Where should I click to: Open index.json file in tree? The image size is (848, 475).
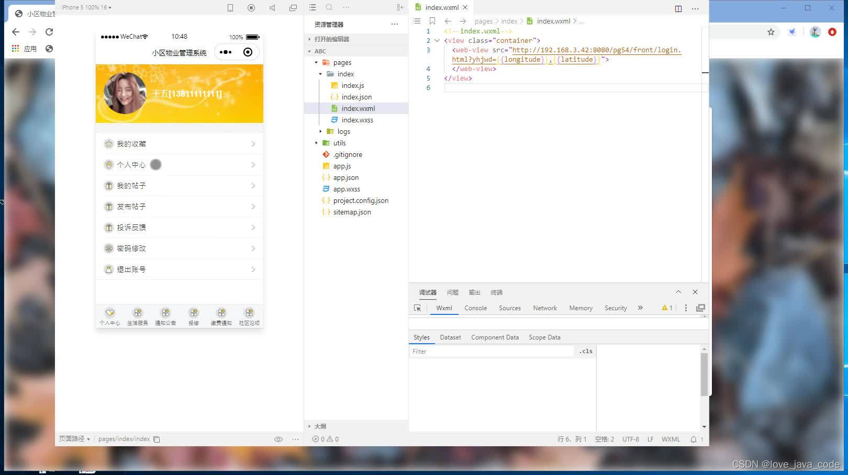point(356,97)
